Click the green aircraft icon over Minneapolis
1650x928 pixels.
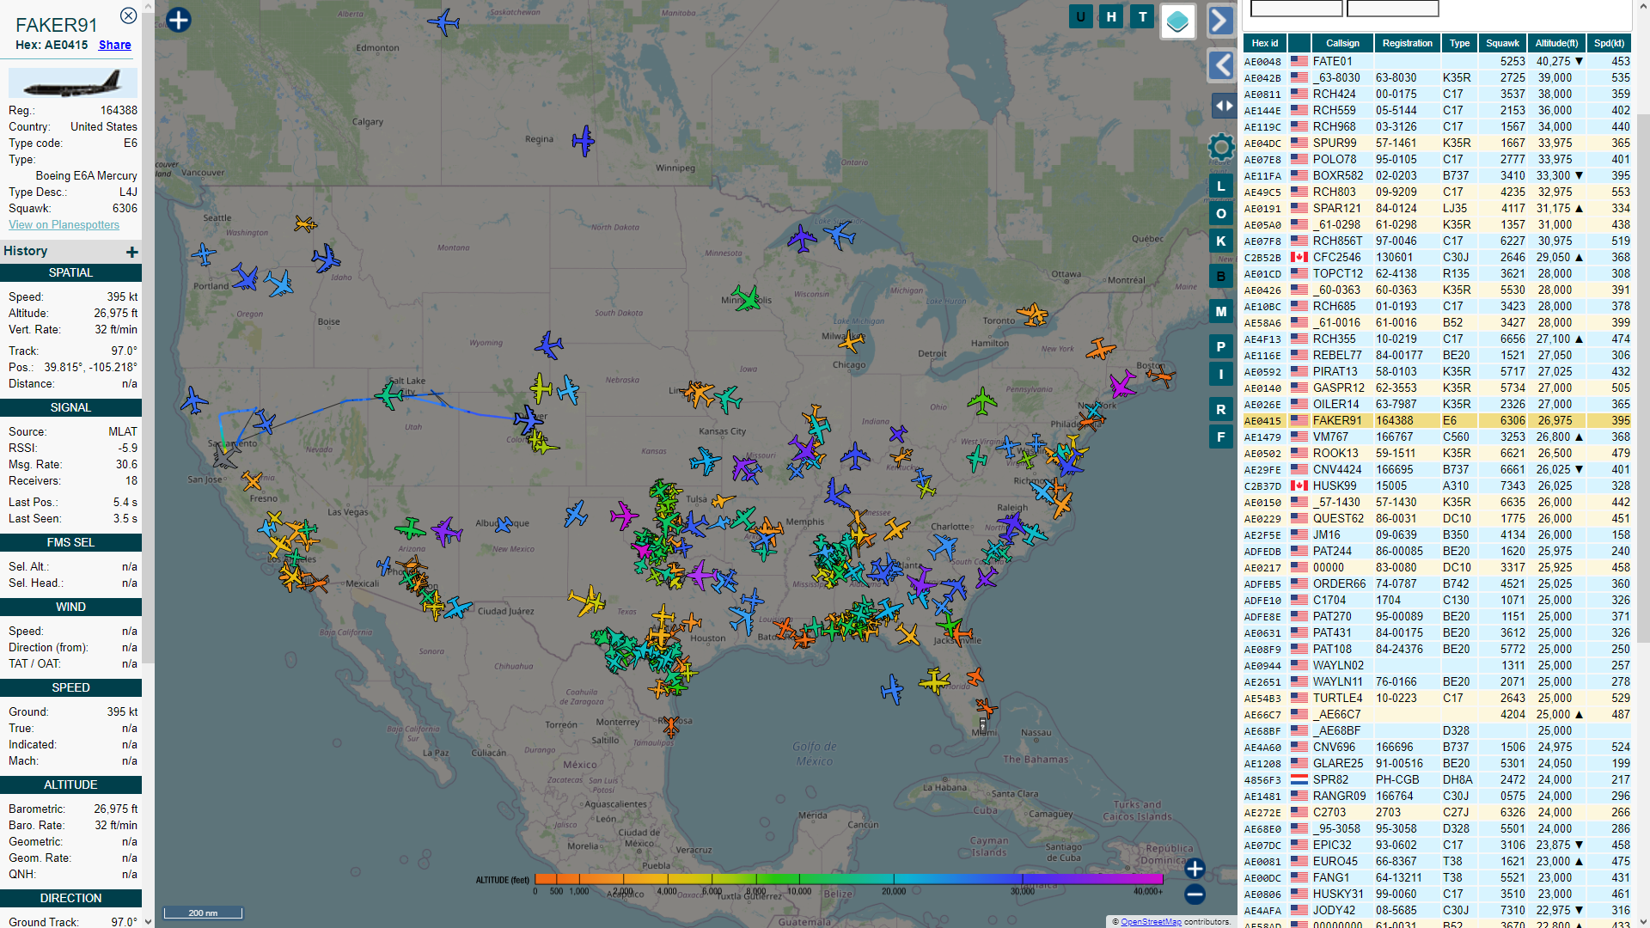[746, 298]
